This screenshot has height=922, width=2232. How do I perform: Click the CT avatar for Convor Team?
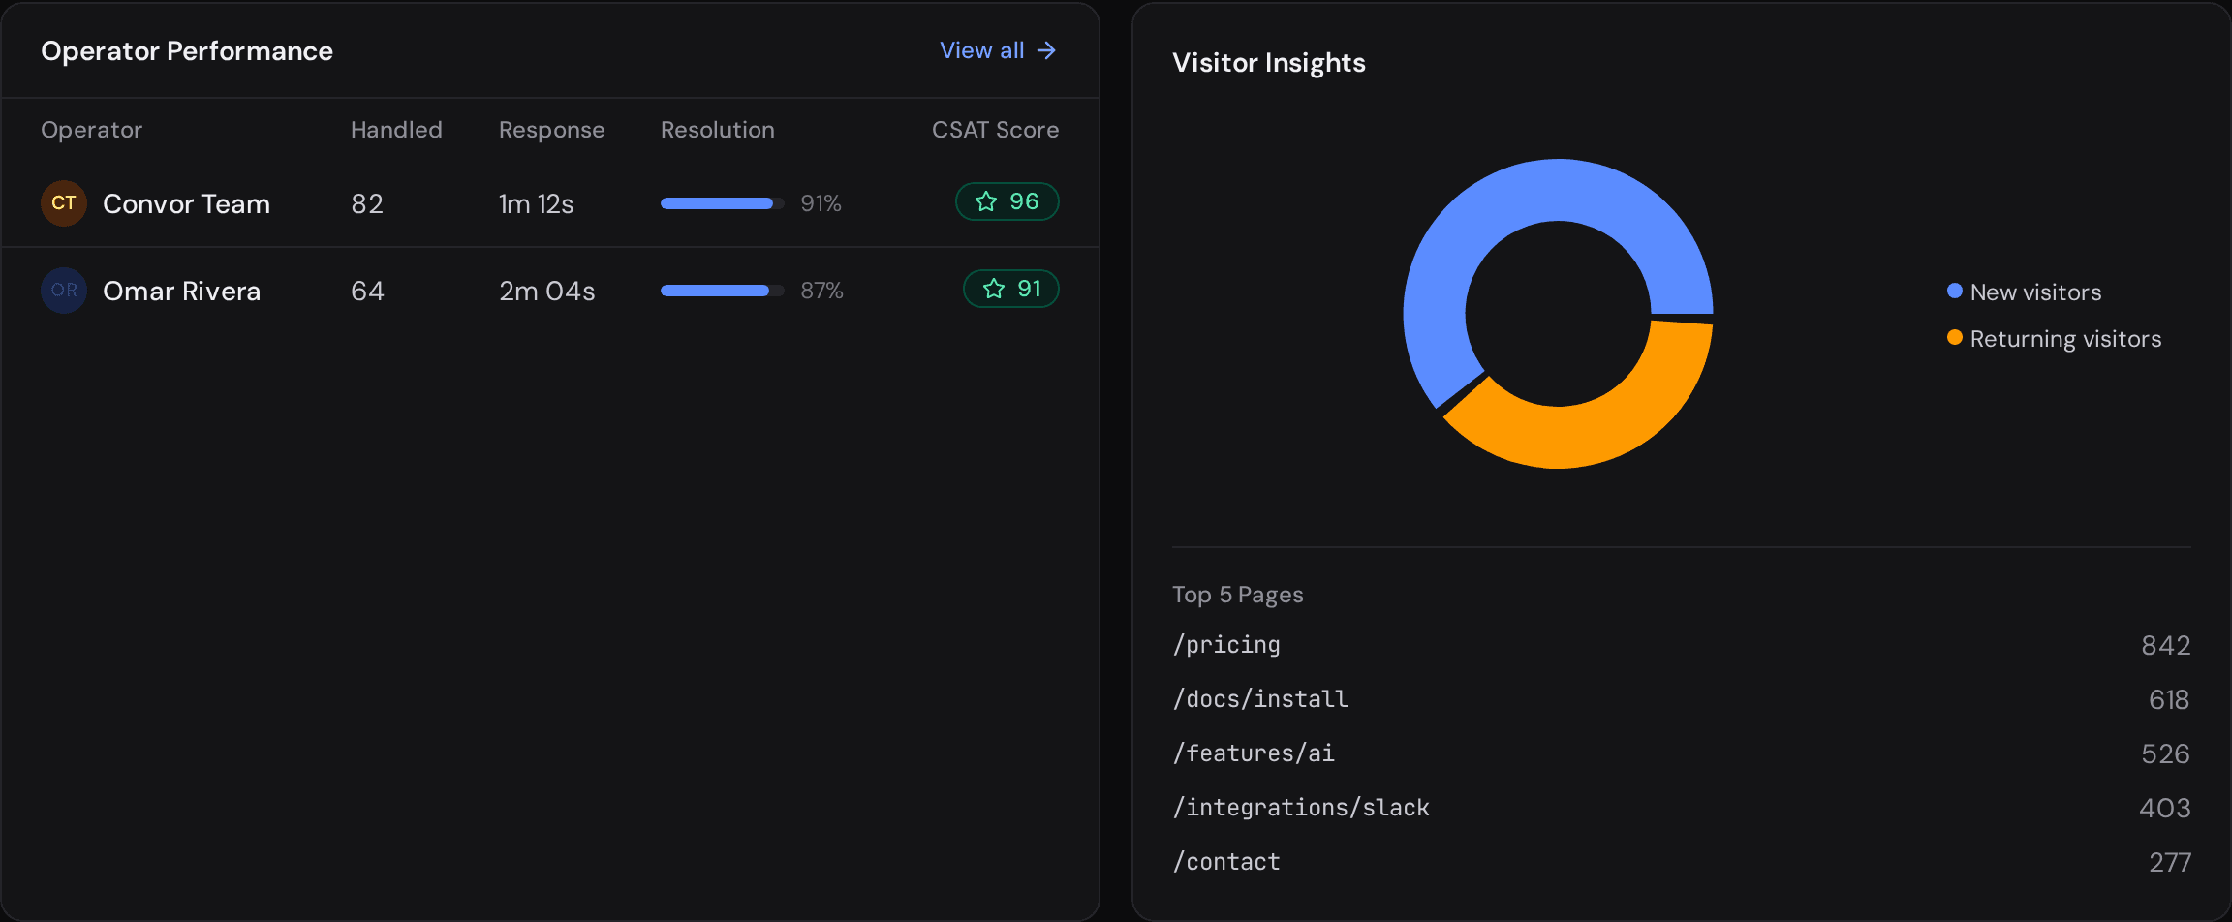(x=64, y=203)
